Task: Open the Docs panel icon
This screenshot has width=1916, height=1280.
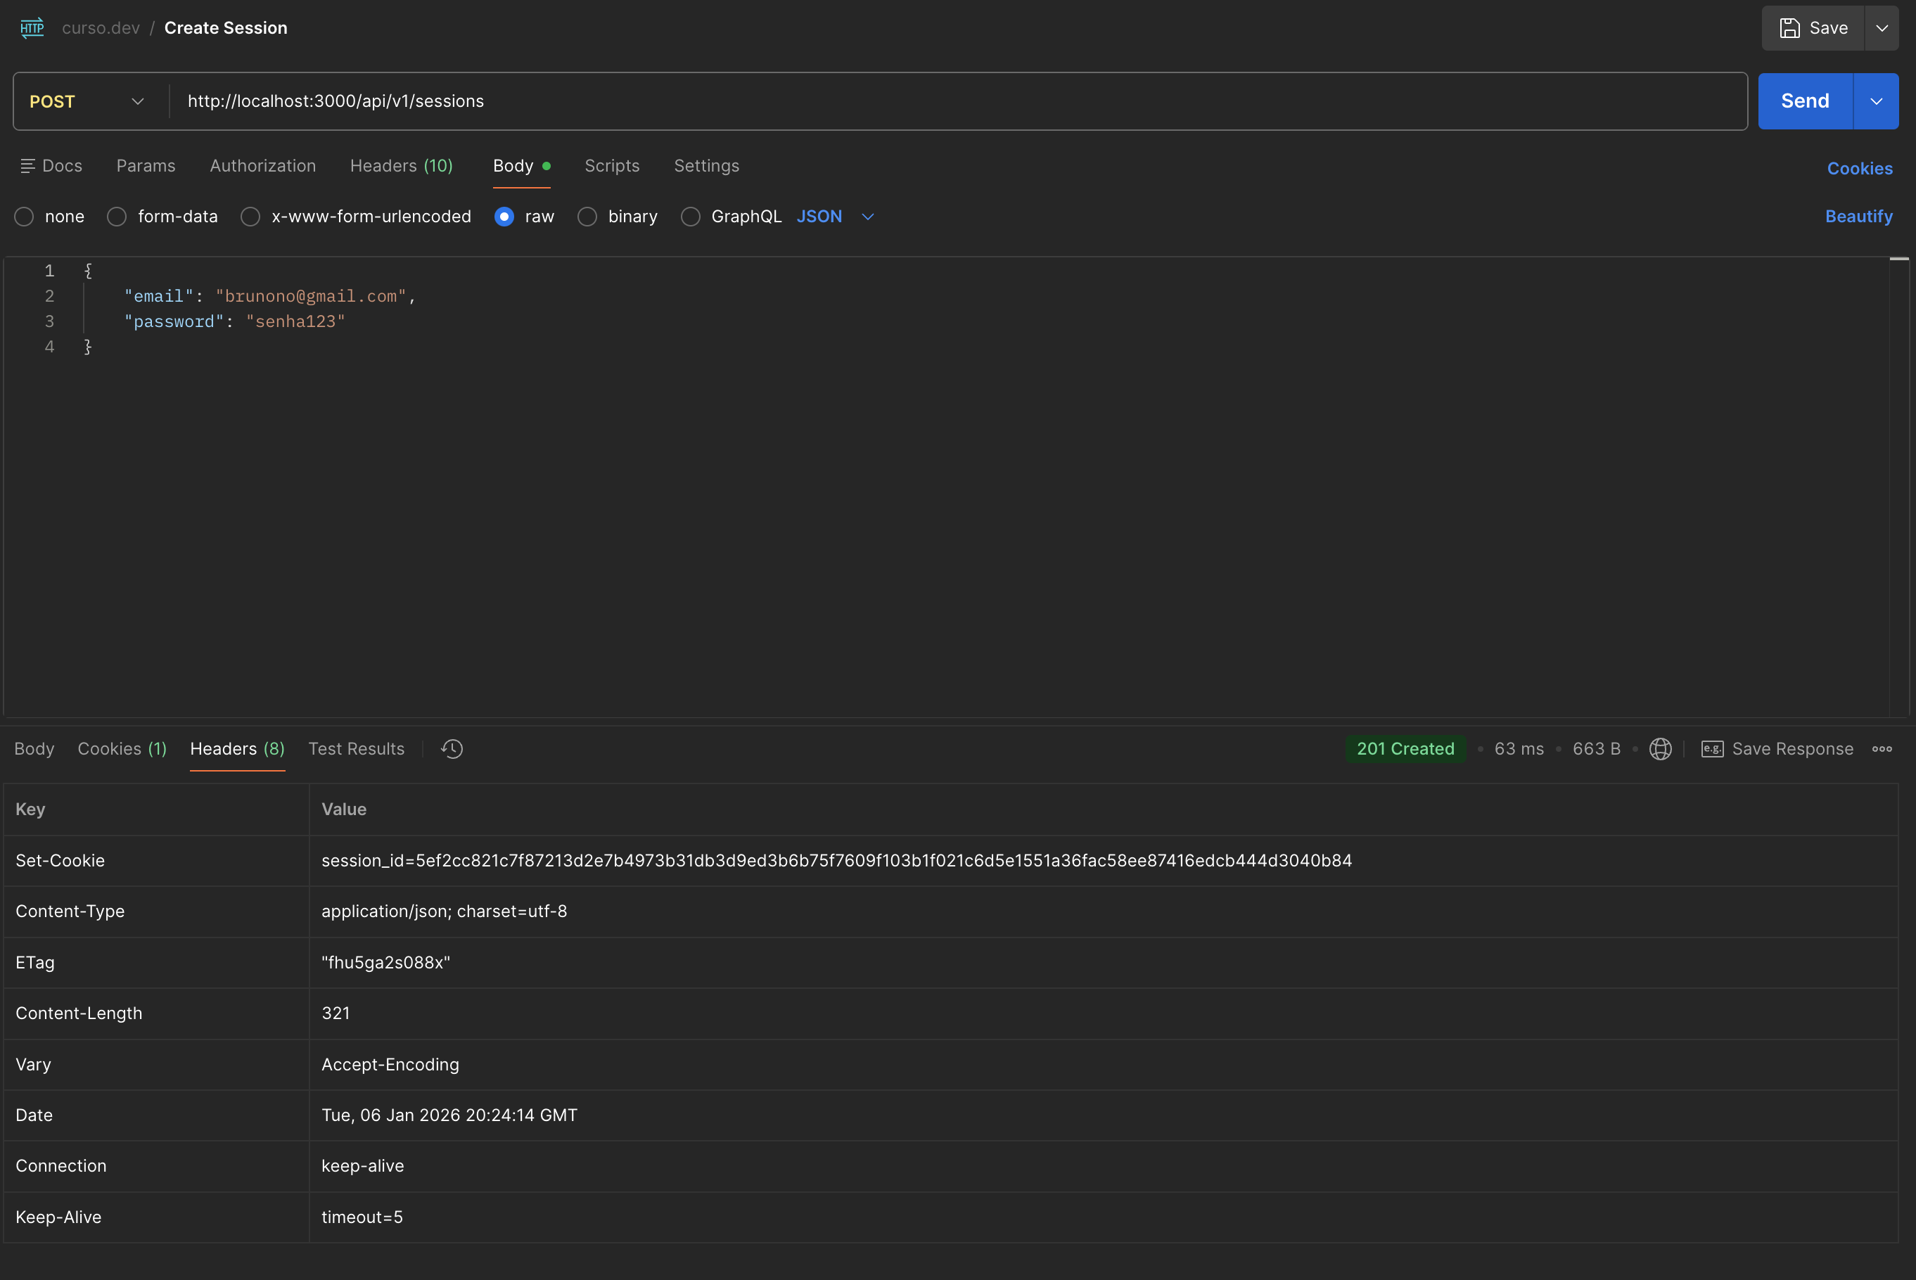Action: (27, 166)
